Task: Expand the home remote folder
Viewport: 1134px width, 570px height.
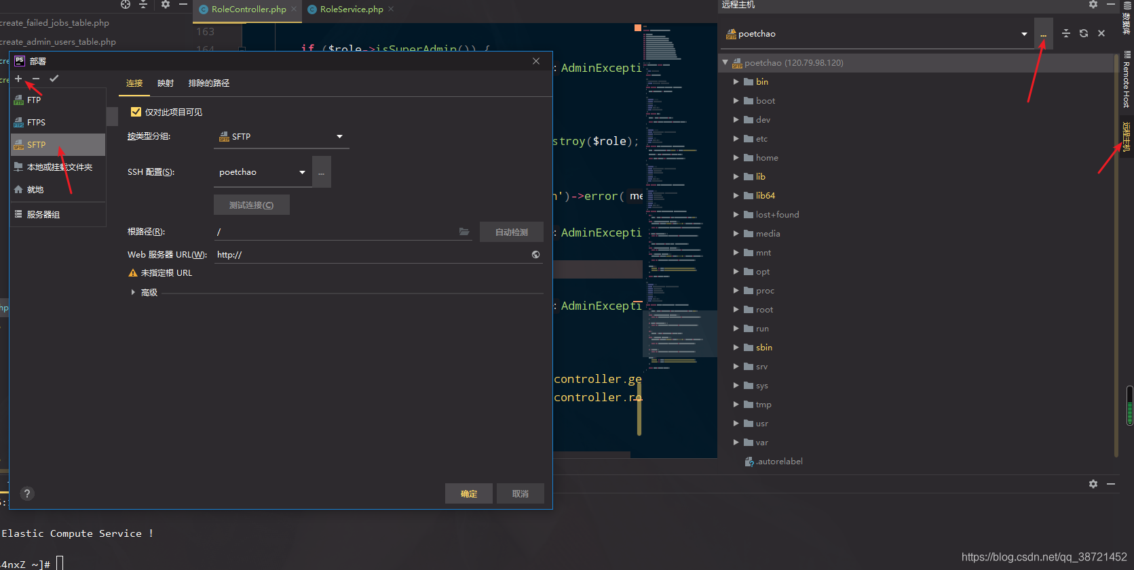Action: pos(736,157)
